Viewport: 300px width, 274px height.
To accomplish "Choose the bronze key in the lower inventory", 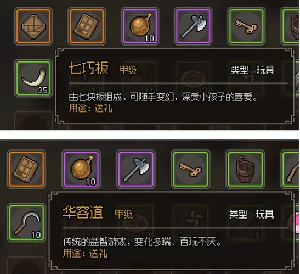I will click(190, 169).
